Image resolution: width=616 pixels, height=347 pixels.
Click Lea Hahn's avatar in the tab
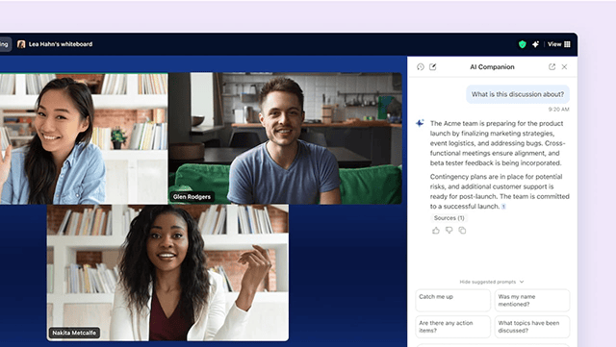pos(21,44)
